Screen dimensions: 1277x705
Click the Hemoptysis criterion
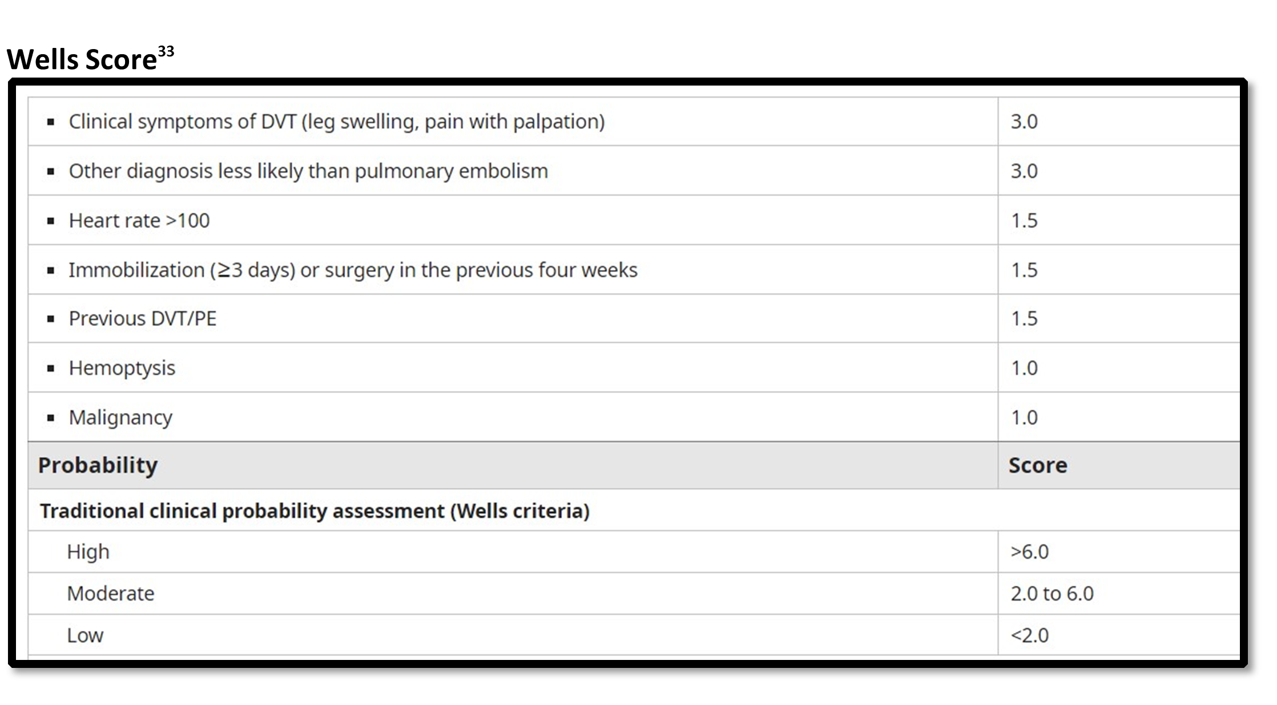[x=122, y=368]
